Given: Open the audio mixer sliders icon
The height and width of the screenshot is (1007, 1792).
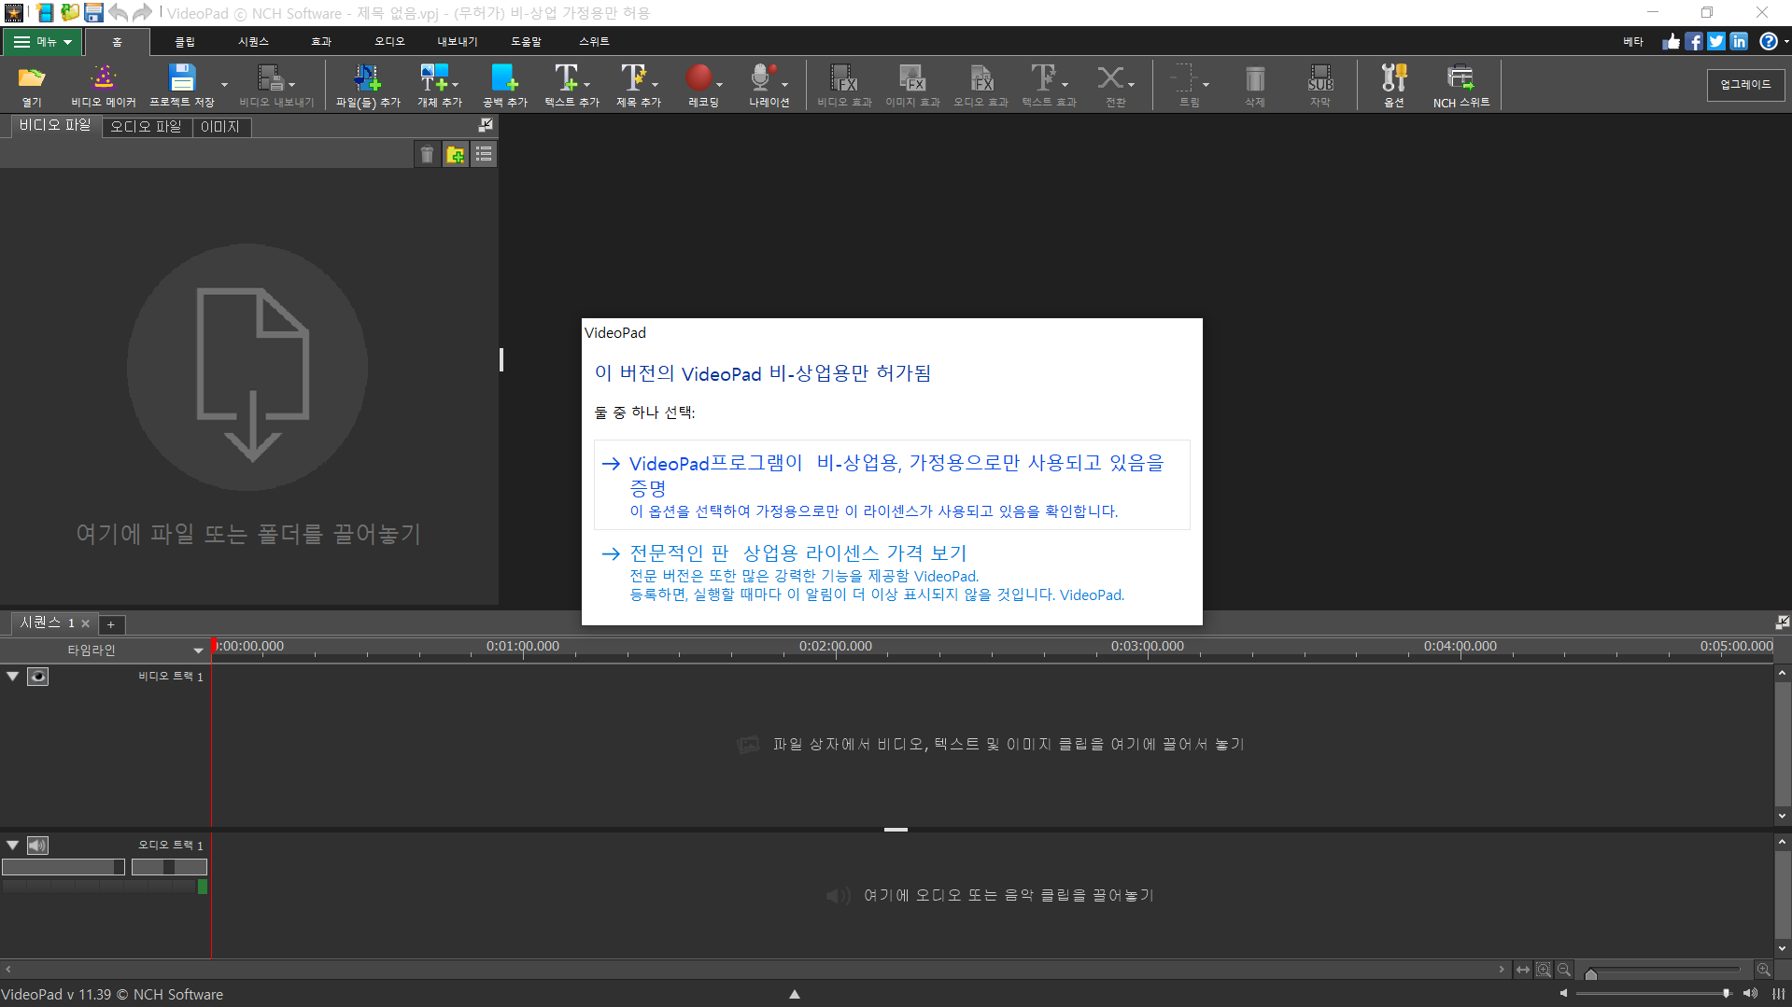Looking at the screenshot, I should pos(1779,994).
